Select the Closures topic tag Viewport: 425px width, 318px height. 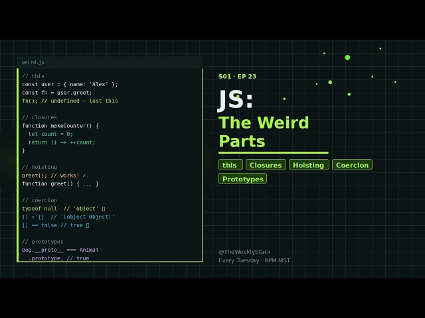[266, 165]
